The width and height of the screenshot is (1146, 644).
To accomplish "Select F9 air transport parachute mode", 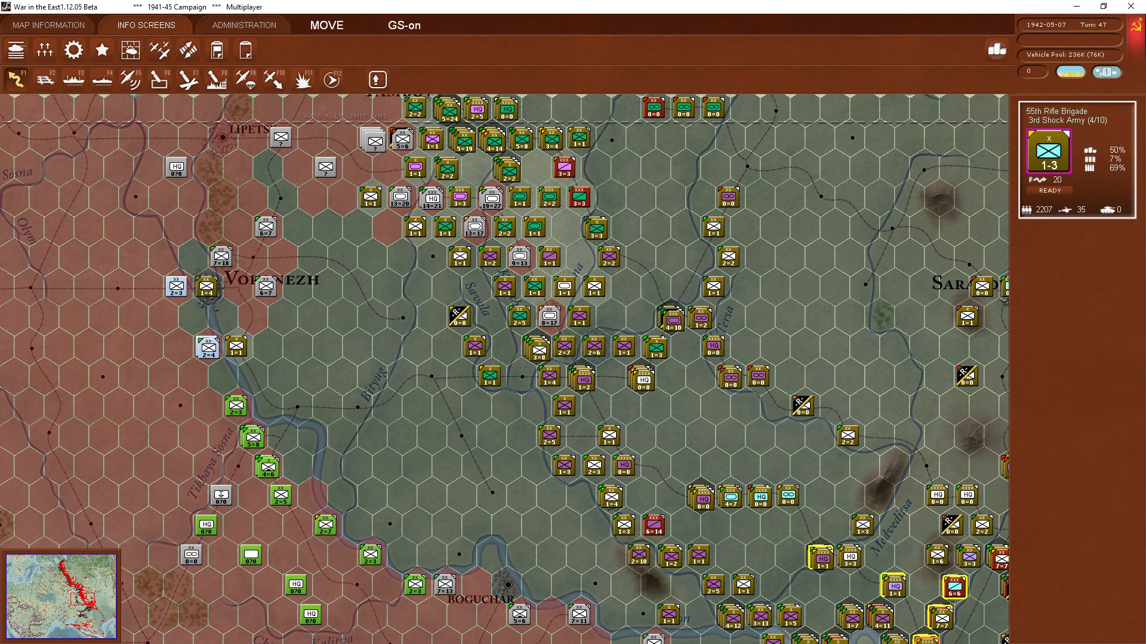I will click(245, 79).
